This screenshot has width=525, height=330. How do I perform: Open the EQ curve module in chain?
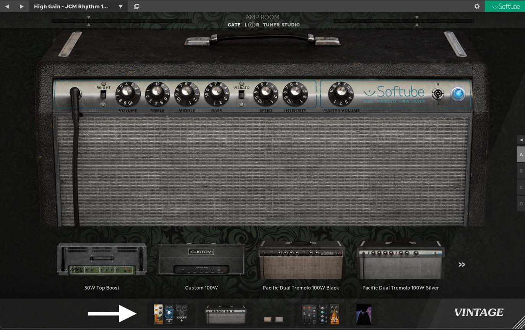[364, 314]
